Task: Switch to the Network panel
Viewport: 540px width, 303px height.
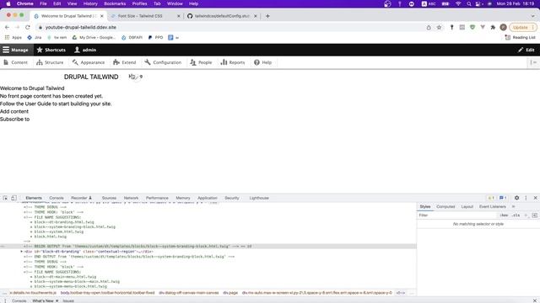Action: click(131, 198)
